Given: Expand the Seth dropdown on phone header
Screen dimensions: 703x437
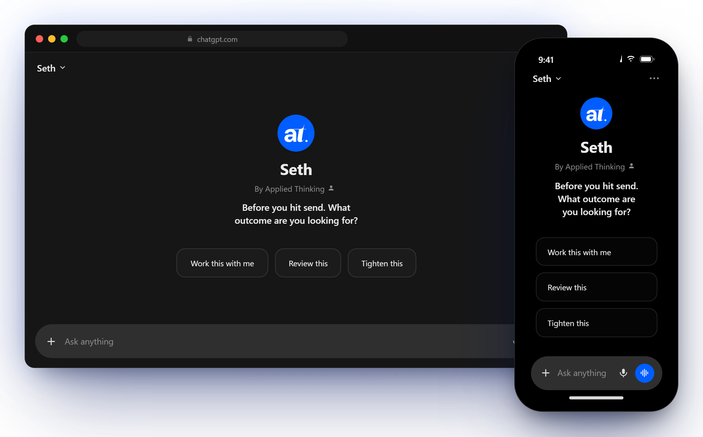Looking at the screenshot, I should [547, 79].
